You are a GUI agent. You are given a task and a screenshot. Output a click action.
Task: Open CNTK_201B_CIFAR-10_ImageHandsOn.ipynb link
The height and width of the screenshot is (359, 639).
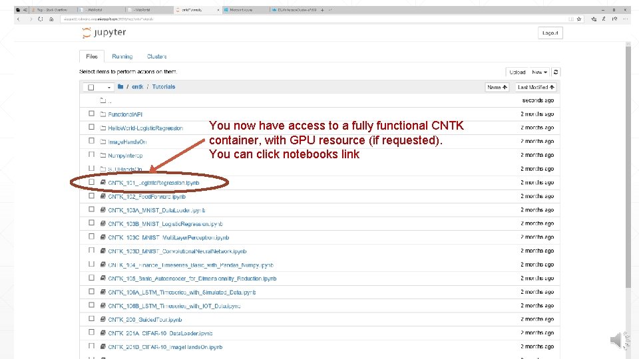tap(165, 347)
